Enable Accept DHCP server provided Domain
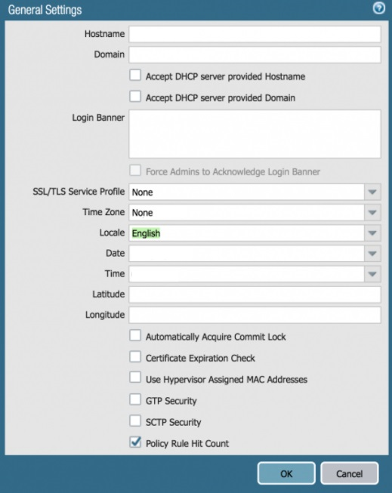The image size is (392, 493). pyautogui.click(x=135, y=97)
